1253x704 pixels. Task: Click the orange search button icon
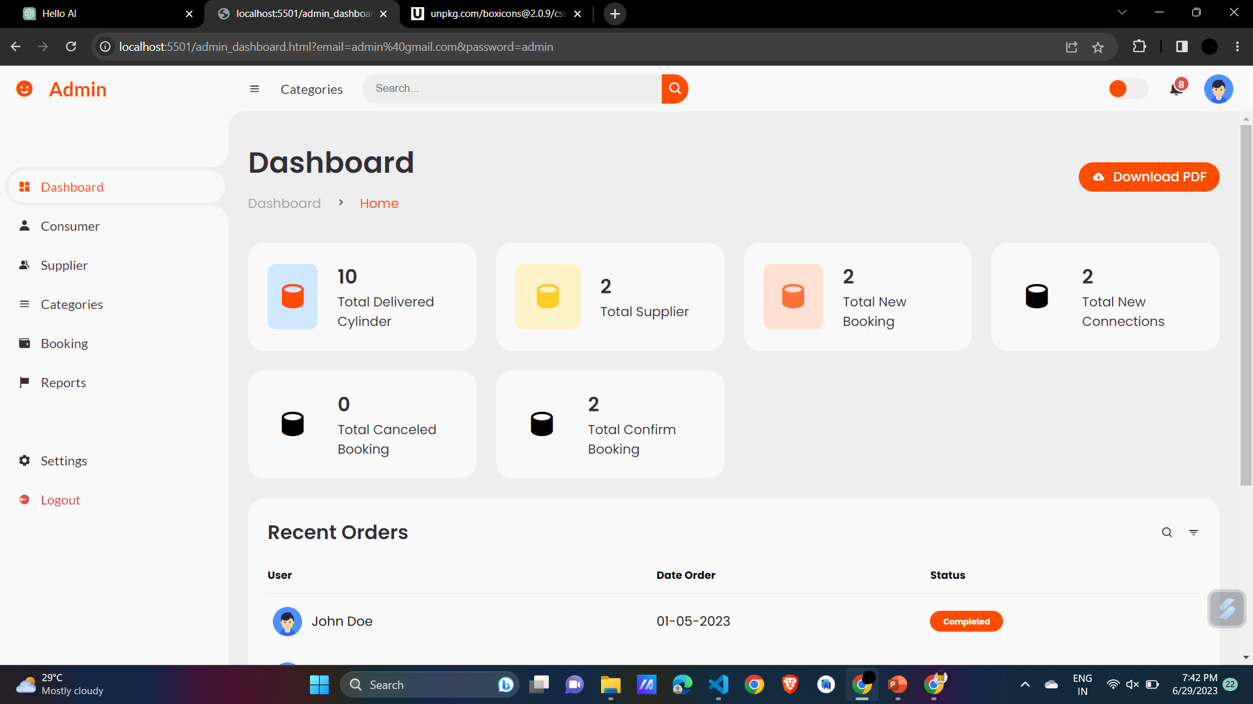tap(675, 89)
